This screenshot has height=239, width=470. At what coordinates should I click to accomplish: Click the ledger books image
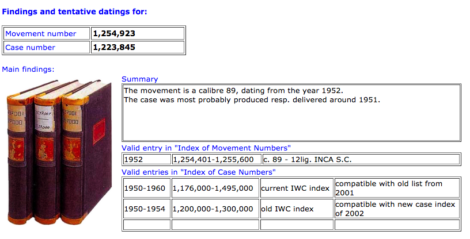click(60, 152)
